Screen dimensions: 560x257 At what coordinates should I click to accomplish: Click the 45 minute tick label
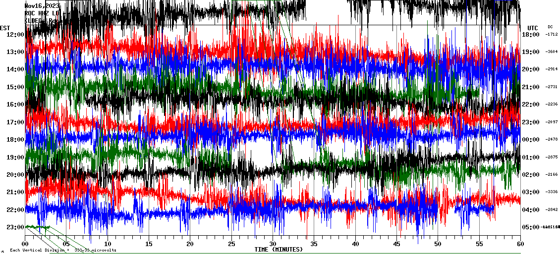(396, 244)
